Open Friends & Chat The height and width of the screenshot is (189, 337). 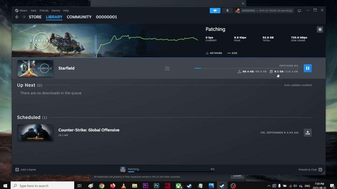(308, 170)
